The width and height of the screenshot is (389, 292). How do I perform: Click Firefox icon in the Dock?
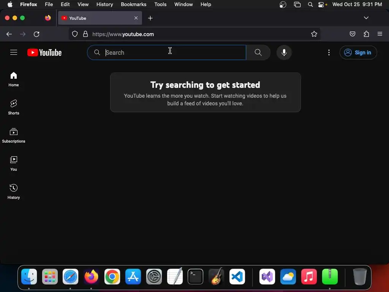pos(91,277)
